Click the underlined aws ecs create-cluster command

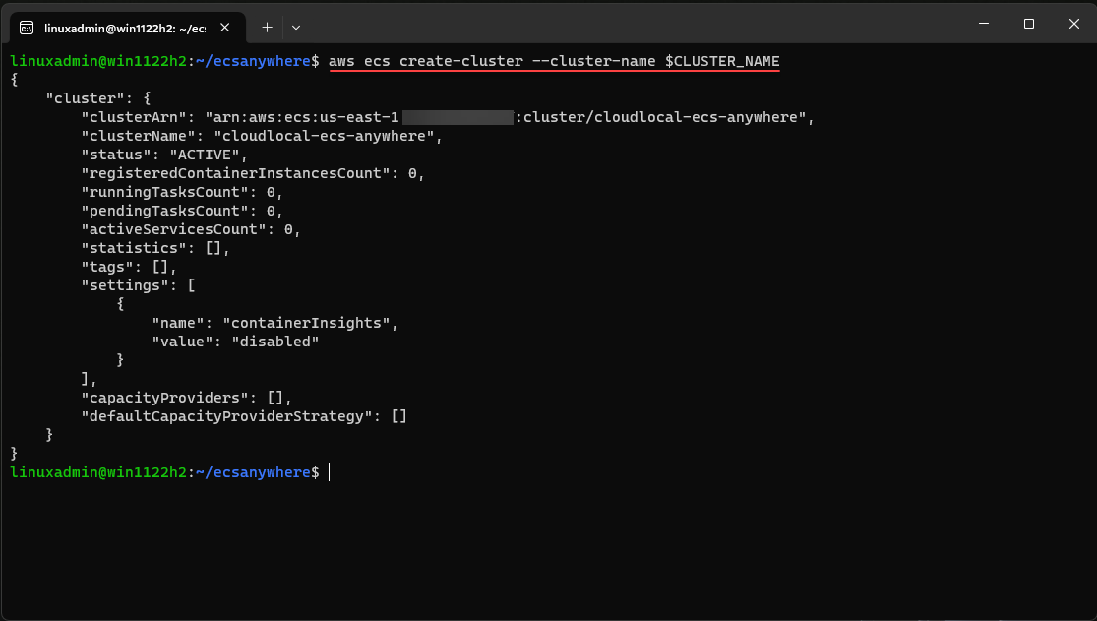point(492,61)
